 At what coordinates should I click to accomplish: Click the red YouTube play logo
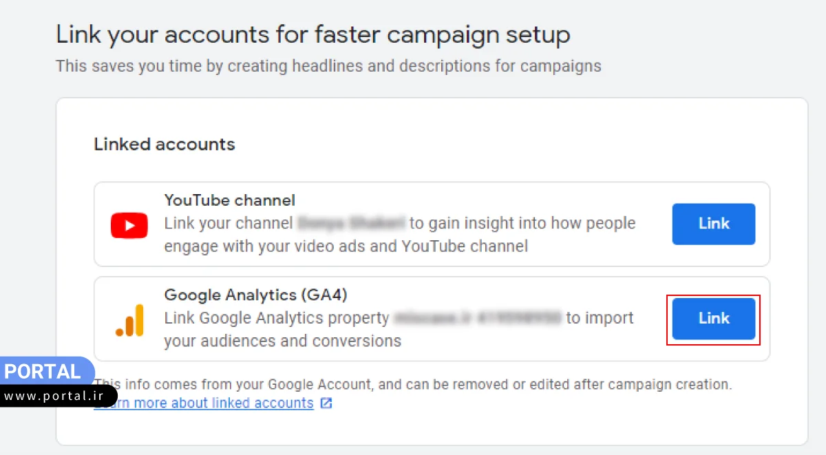pos(129,225)
